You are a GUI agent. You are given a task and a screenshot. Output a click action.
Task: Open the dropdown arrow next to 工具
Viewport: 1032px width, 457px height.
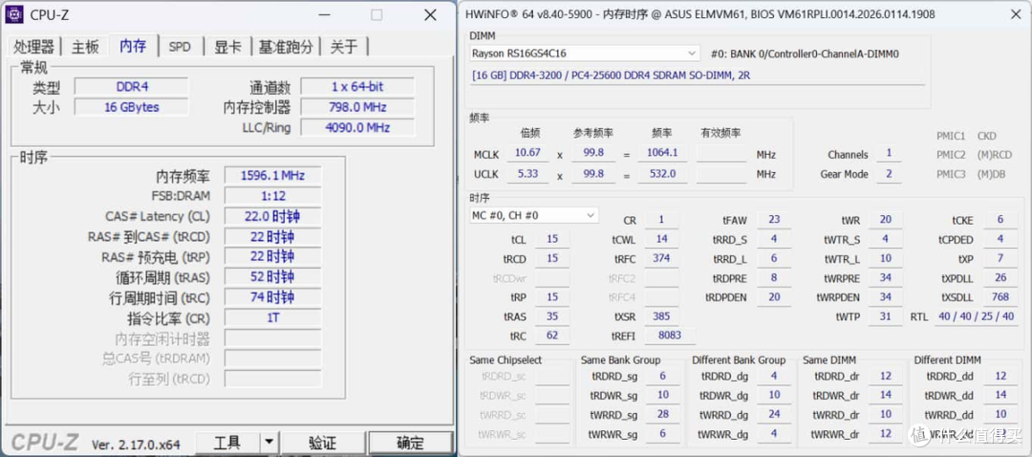tap(269, 443)
